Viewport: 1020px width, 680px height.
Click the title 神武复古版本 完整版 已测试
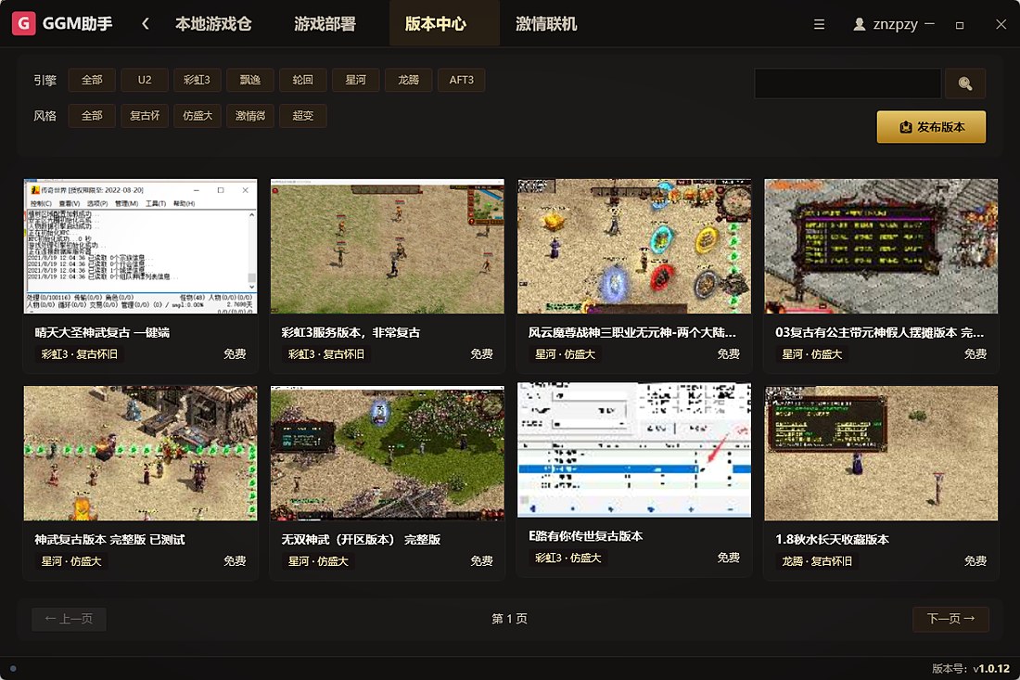[x=110, y=539]
